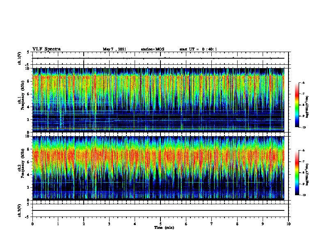Click the 'ch.1(V)' waveform axis label
This screenshot has height=251, width=325.
20,58
